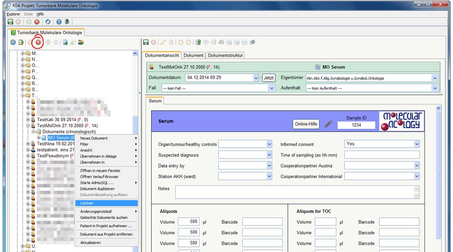The image size is (453, 252).
Task: Click the pencil edit icon beside Online-Hilfe
Action: click(328, 124)
